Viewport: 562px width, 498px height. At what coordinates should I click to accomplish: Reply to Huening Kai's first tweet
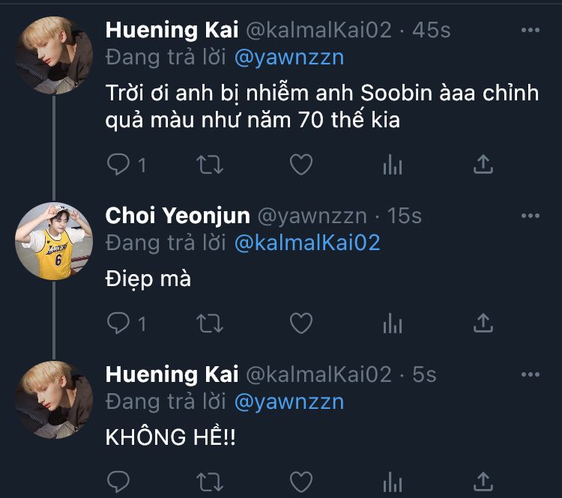(x=118, y=165)
